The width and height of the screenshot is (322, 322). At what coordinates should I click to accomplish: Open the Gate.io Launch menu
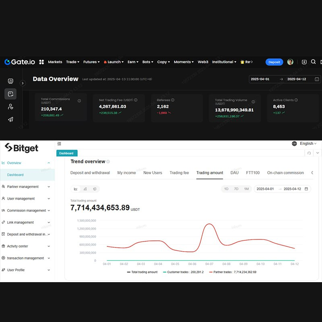[x=114, y=62]
